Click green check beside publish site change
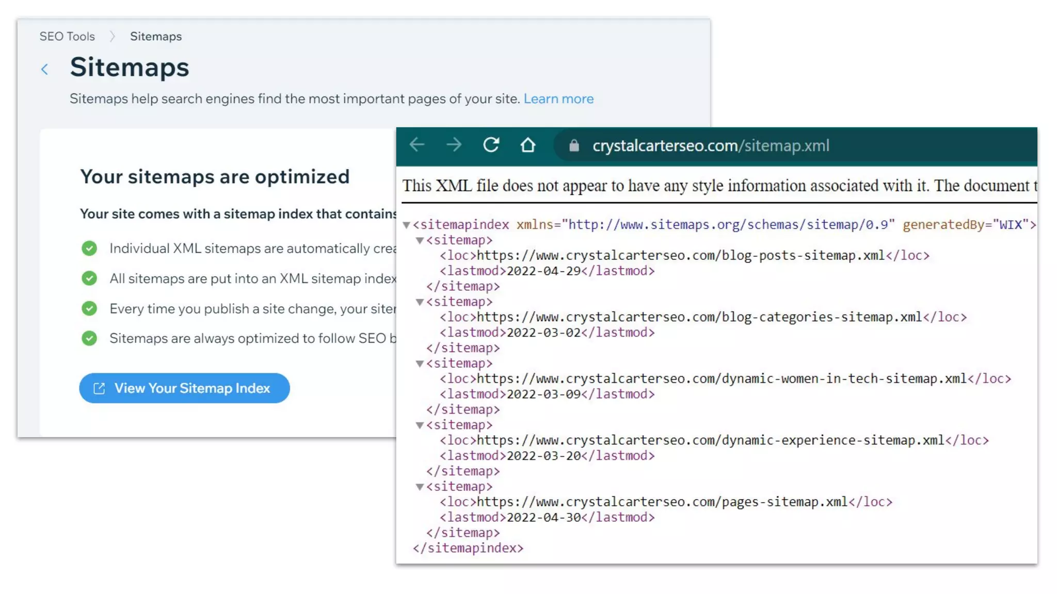Image resolution: width=1057 pixels, height=594 pixels. 89,308
